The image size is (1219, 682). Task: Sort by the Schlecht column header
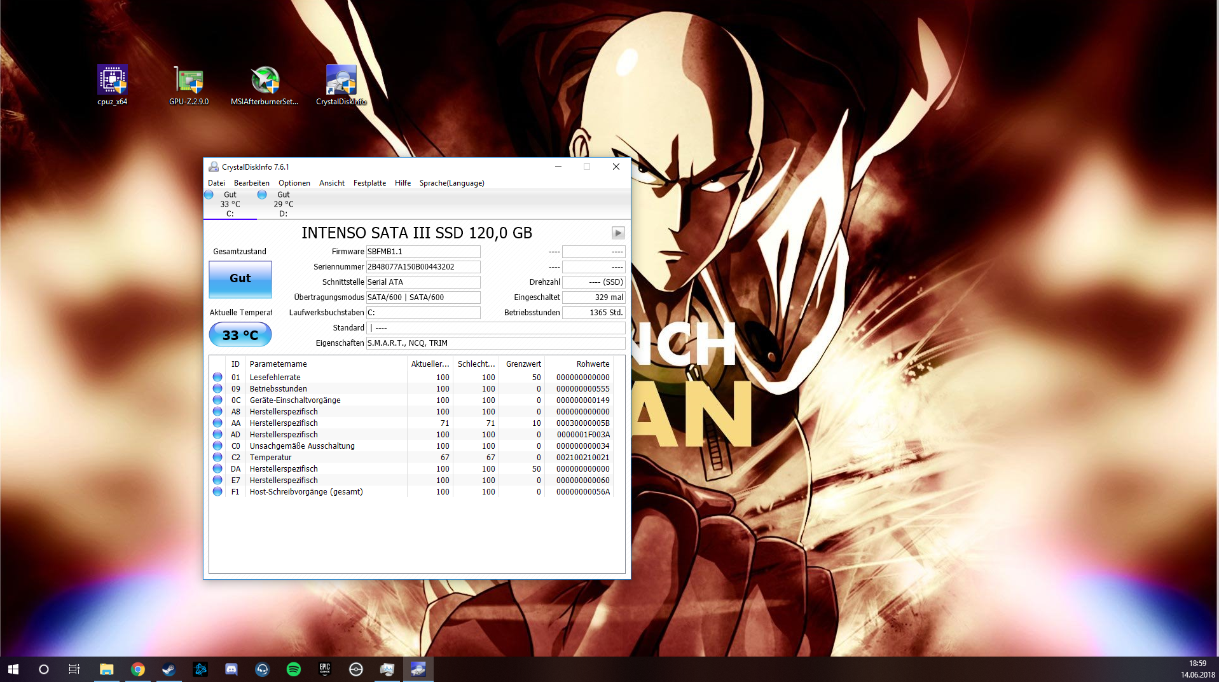click(476, 364)
